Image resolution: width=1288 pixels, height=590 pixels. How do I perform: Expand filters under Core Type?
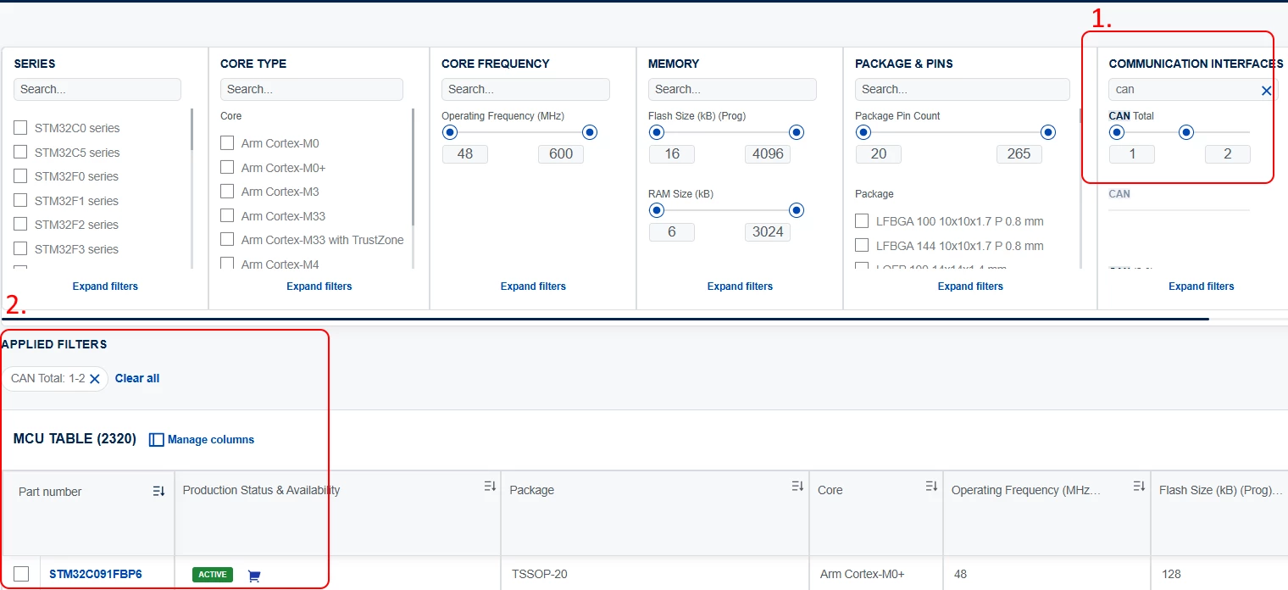319,287
